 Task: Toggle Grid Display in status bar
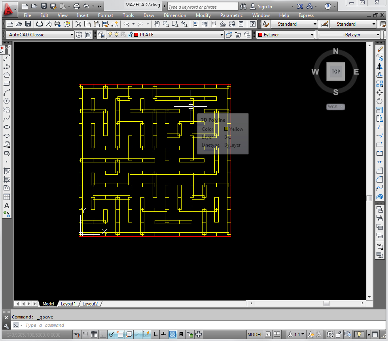[x=94, y=335]
